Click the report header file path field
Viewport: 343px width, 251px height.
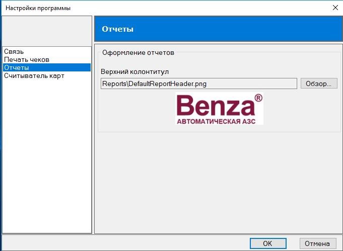(x=199, y=83)
